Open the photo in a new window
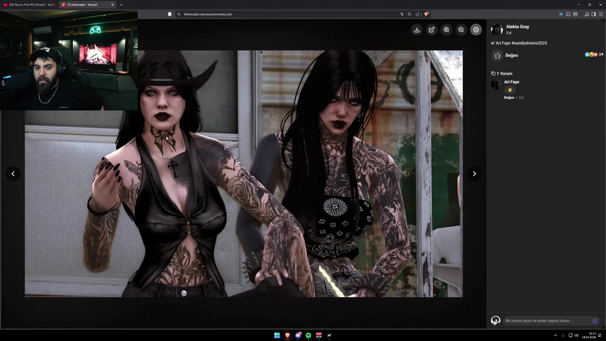 [x=432, y=30]
